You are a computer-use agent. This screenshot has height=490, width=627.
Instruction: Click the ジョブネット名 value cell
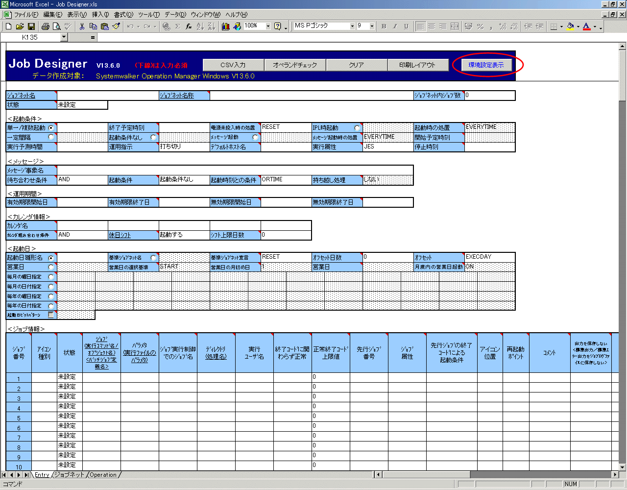[x=107, y=96]
